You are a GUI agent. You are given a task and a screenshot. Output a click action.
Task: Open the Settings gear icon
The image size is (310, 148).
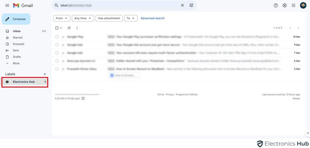coord(285,5)
